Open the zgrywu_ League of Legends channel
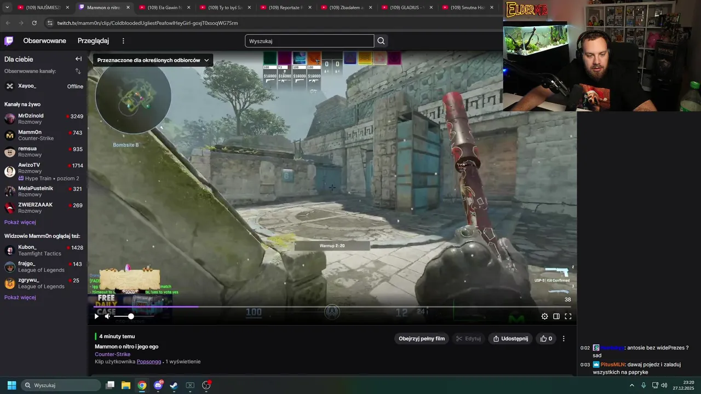701x394 pixels. 44,283
